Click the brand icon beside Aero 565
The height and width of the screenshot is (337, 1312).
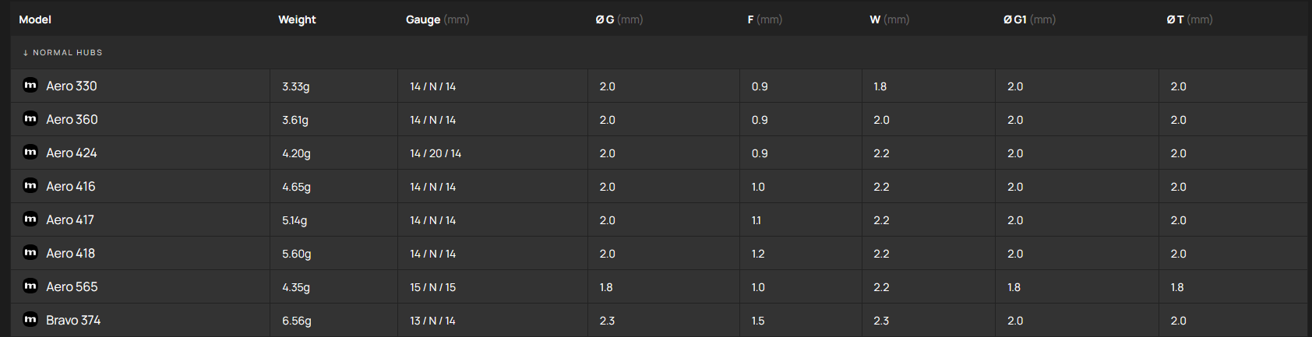click(x=30, y=286)
